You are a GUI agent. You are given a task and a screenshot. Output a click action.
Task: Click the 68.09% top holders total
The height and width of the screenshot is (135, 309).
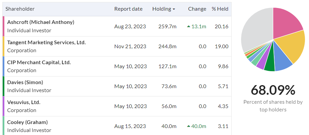tap(273, 90)
